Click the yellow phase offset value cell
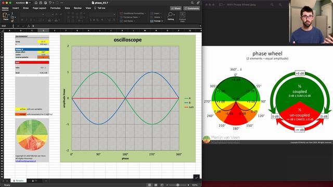The width and height of the screenshot is (333, 187). coord(43,52)
